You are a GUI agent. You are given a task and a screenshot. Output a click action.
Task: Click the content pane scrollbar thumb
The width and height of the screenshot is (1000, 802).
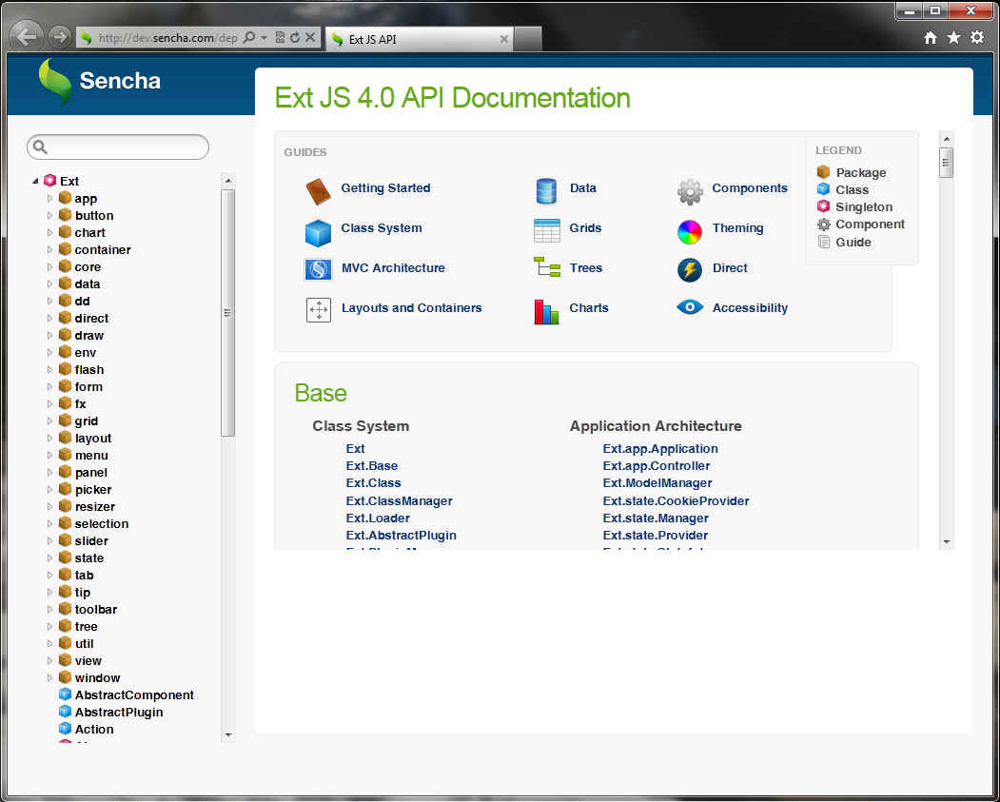click(947, 162)
